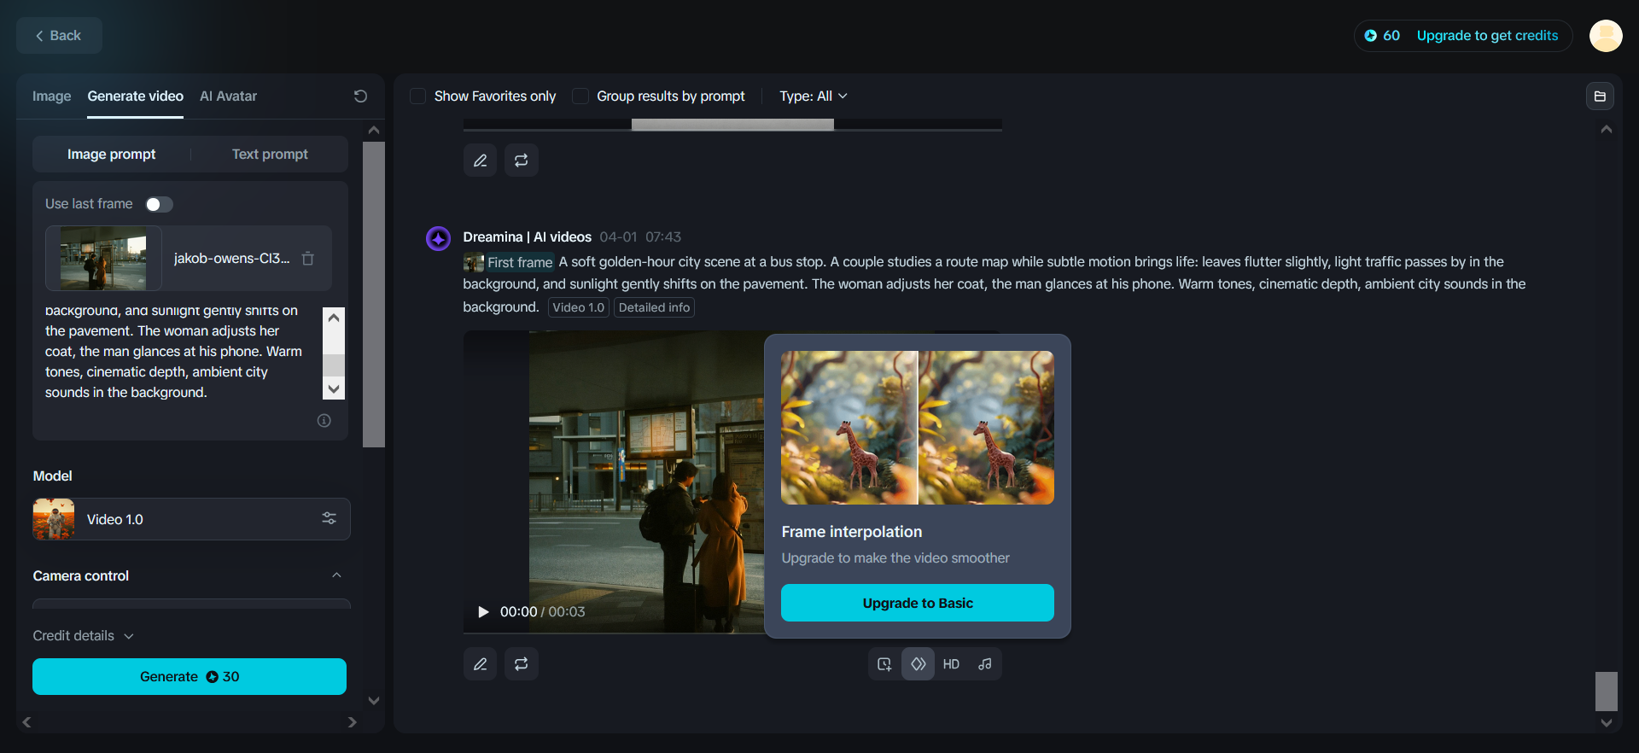Click the 04-01 07:43 timestamp

point(640,237)
